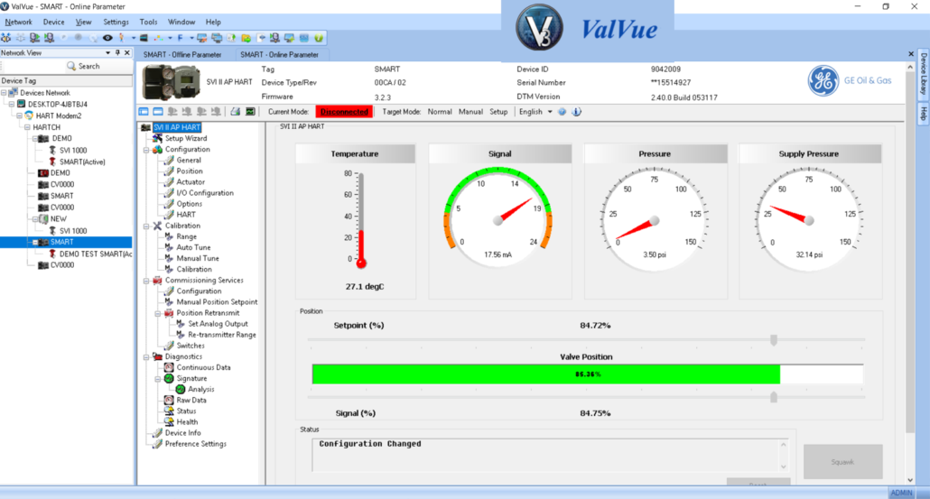Viewport: 930px width, 499px height.
Task: Click the green circle icon ending main toolbar
Action: point(319,38)
